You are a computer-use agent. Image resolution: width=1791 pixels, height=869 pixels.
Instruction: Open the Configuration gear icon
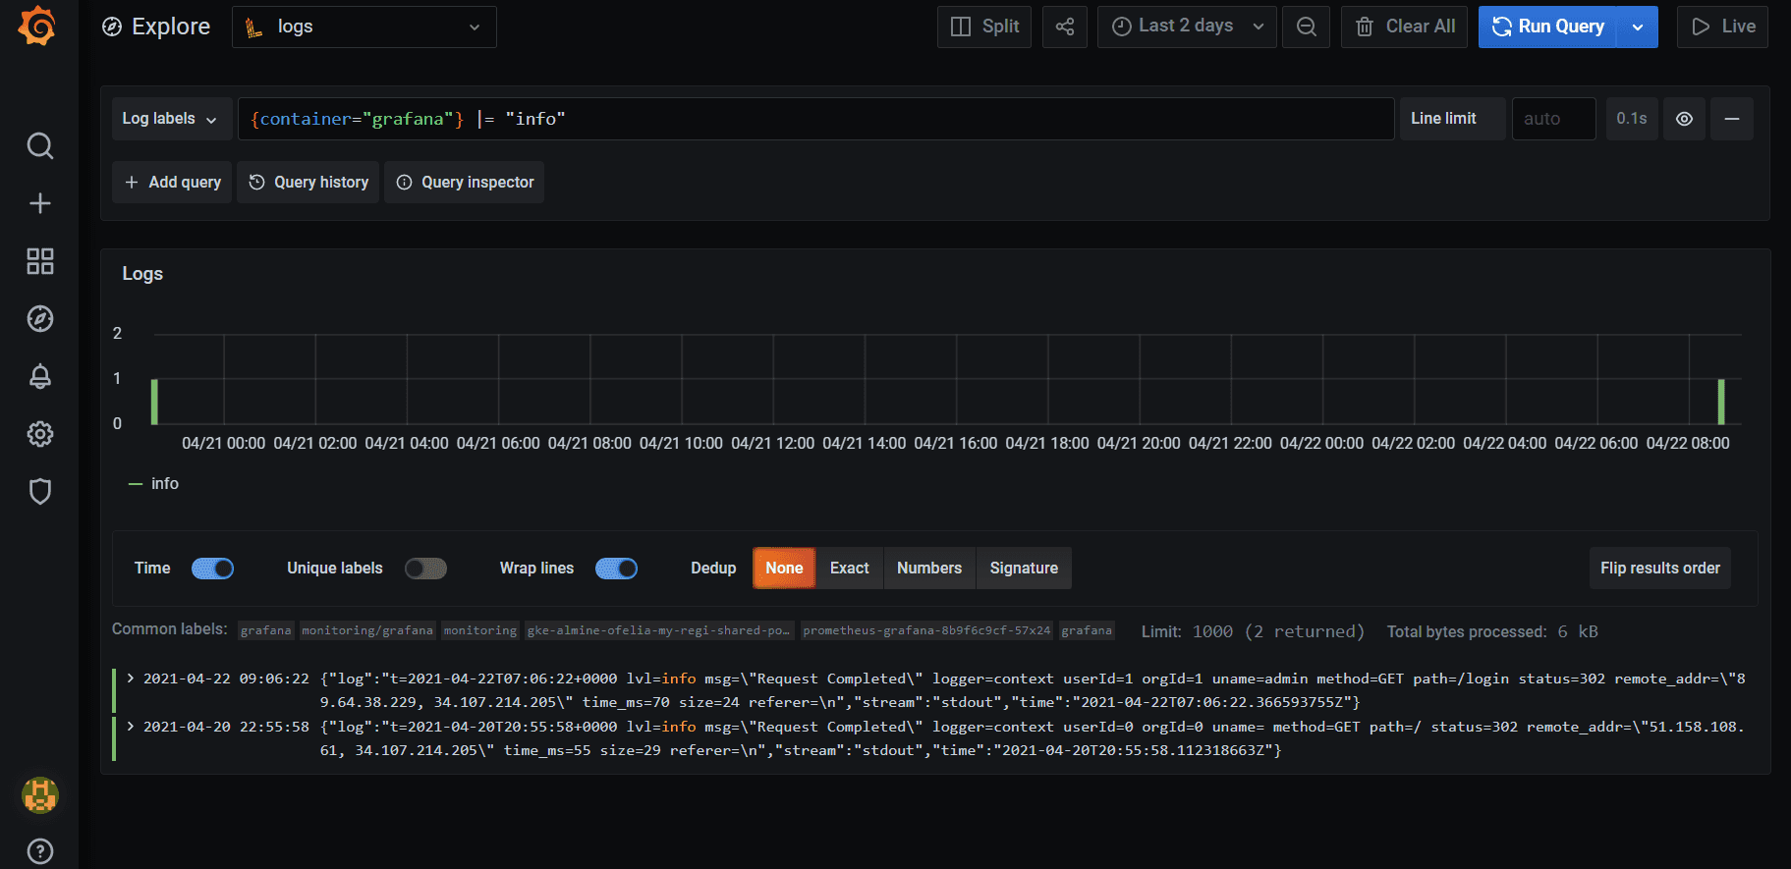click(x=40, y=434)
